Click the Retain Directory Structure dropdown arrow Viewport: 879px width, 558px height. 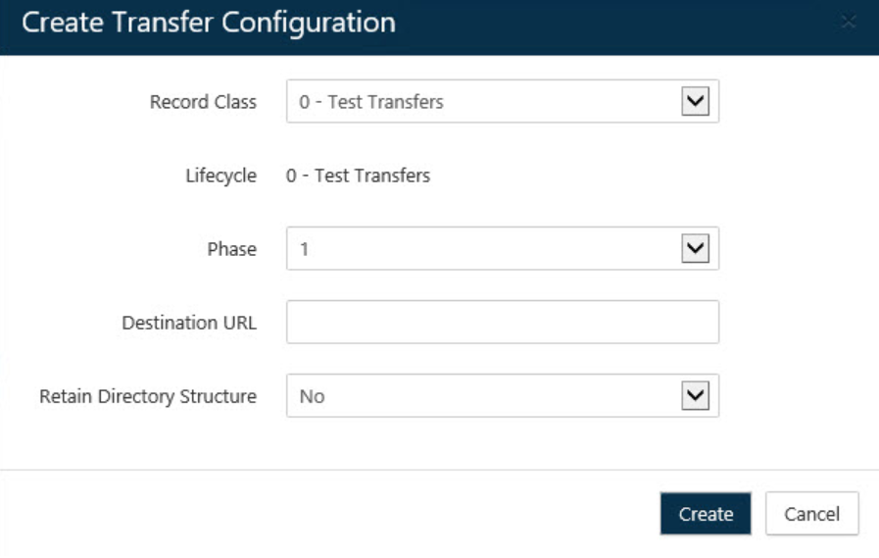pyautogui.click(x=695, y=396)
